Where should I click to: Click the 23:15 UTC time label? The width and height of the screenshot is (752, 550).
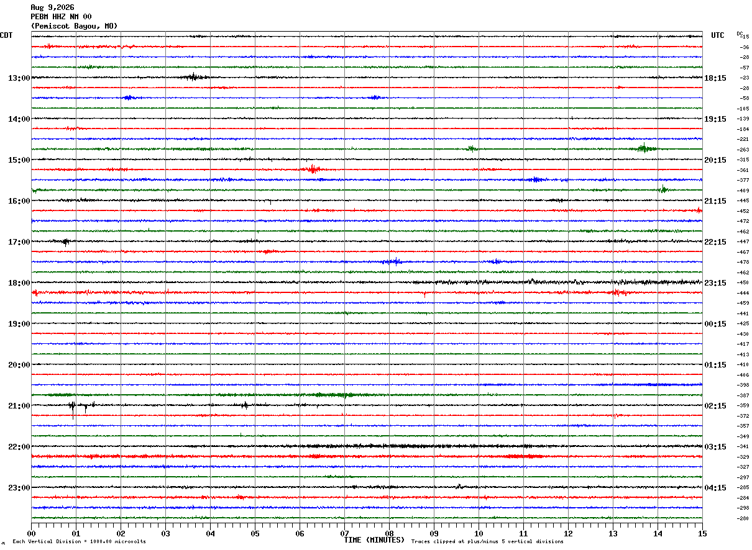[715, 283]
